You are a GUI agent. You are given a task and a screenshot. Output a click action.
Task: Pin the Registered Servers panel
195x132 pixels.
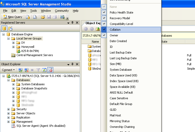73,23
